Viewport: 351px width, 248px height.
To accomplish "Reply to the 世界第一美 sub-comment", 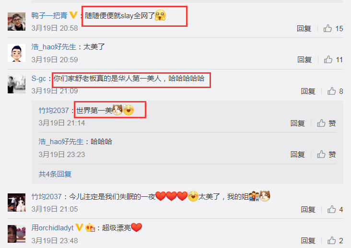I will [297, 123].
